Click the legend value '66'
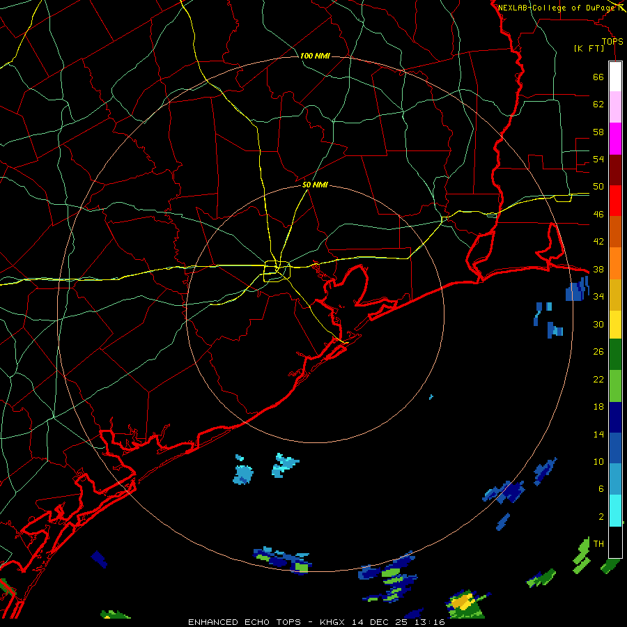This screenshot has width=627, height=627. pyautogui.click(x=598, y=77)
